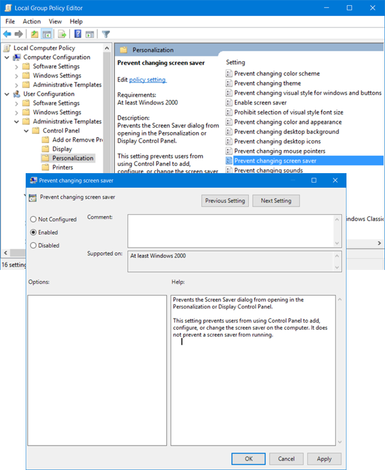
Task: Click the Forward arrow toolbar icon
Action: [19, 34]
